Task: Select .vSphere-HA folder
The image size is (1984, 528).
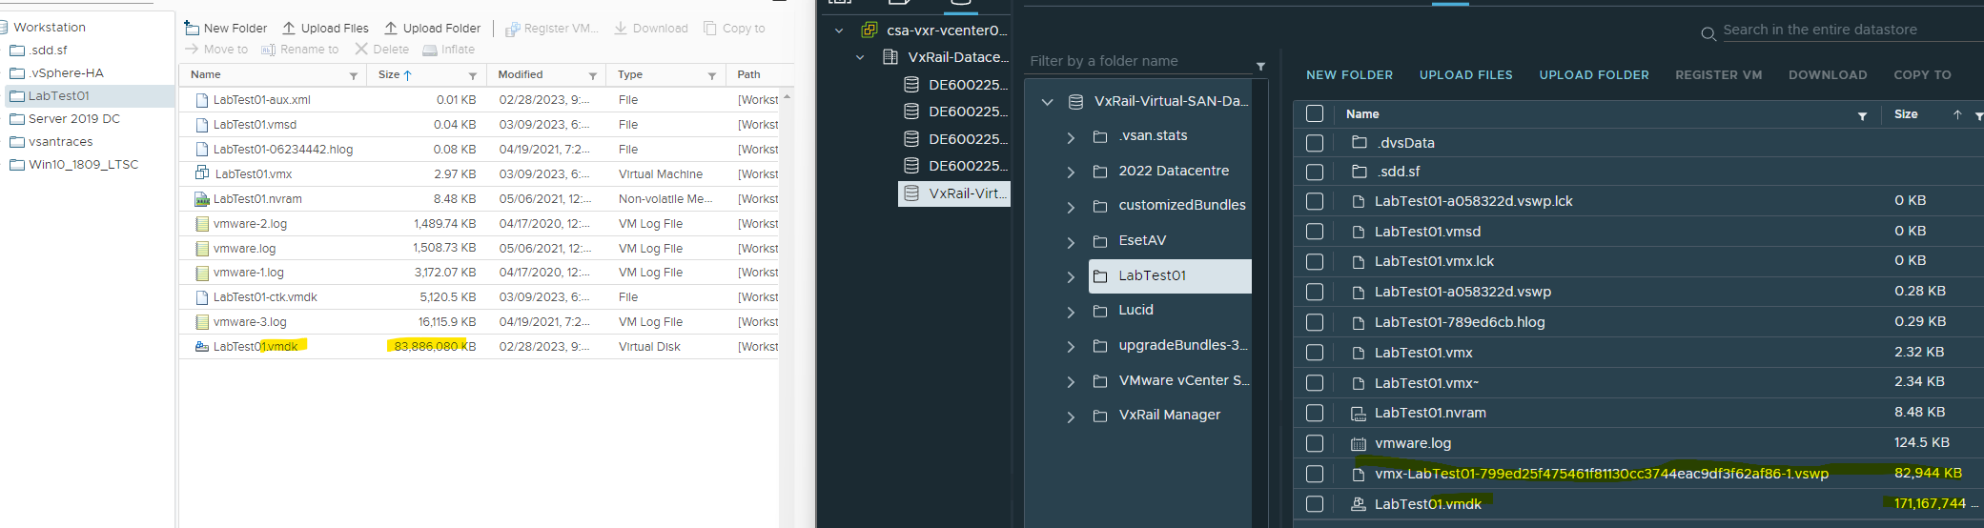Action: [66, 72]
